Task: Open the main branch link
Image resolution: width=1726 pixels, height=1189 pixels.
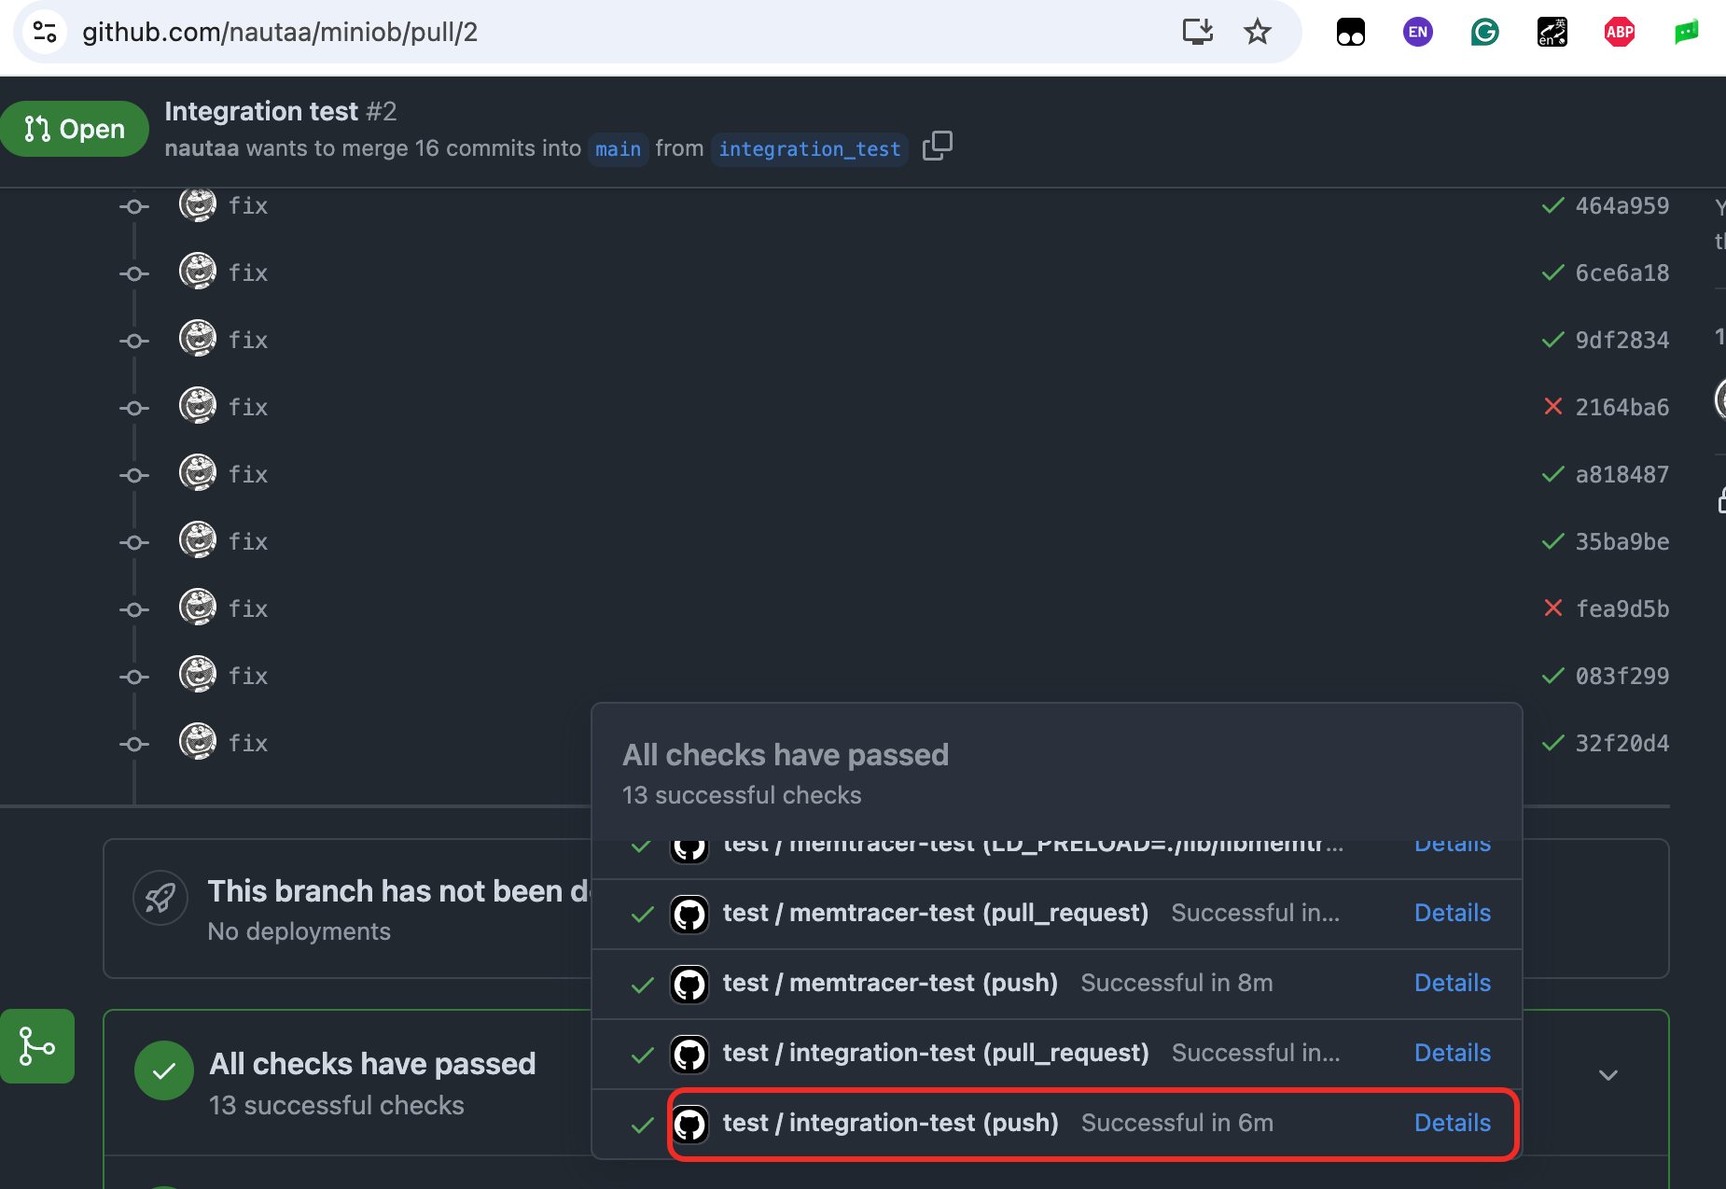Action: (618, 149)
